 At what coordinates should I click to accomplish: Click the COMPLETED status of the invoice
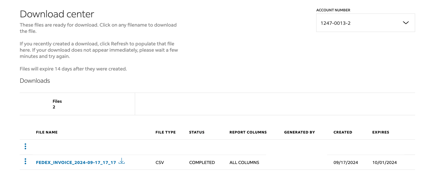202,163
